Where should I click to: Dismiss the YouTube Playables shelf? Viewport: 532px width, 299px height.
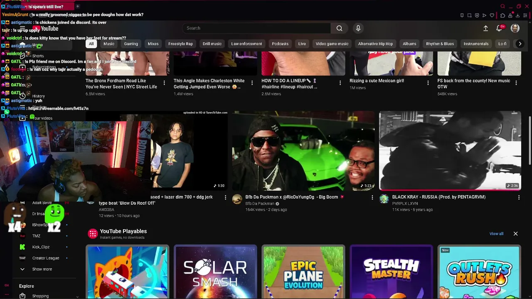point(515,234)
